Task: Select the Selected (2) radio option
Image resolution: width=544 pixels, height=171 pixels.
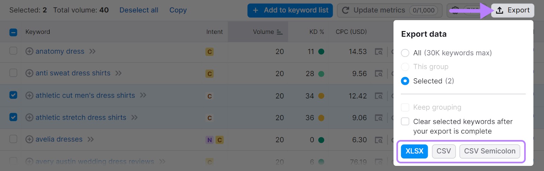Action: point(405,81)
